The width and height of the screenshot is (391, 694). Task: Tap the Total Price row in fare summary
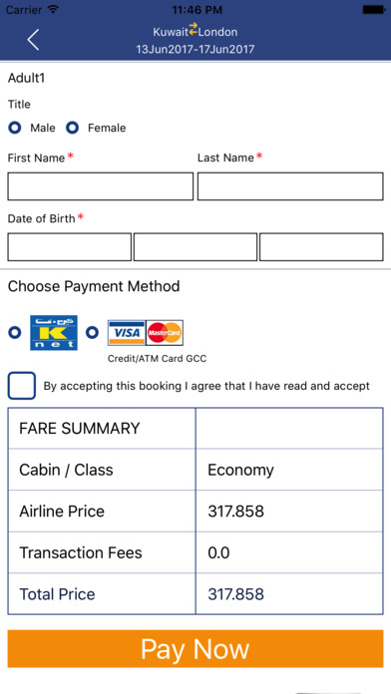pyautogui.click(x=195, y=594)
